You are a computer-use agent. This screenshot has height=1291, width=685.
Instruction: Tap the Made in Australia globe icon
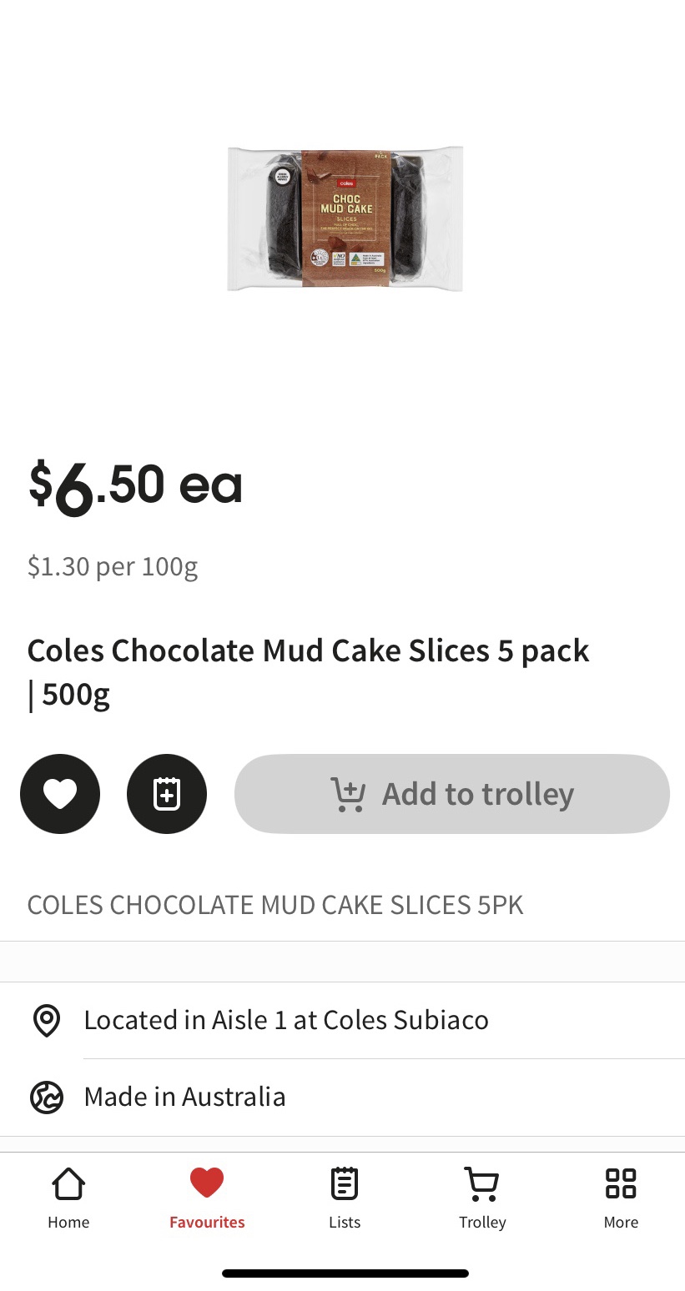(x=47, y=1098)
